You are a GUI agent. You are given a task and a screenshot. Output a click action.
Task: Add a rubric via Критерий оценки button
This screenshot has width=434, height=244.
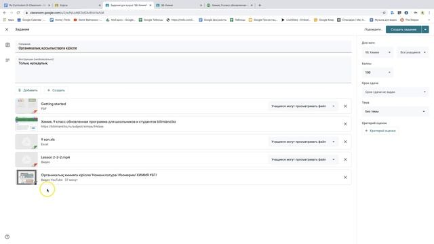[380, 131]
